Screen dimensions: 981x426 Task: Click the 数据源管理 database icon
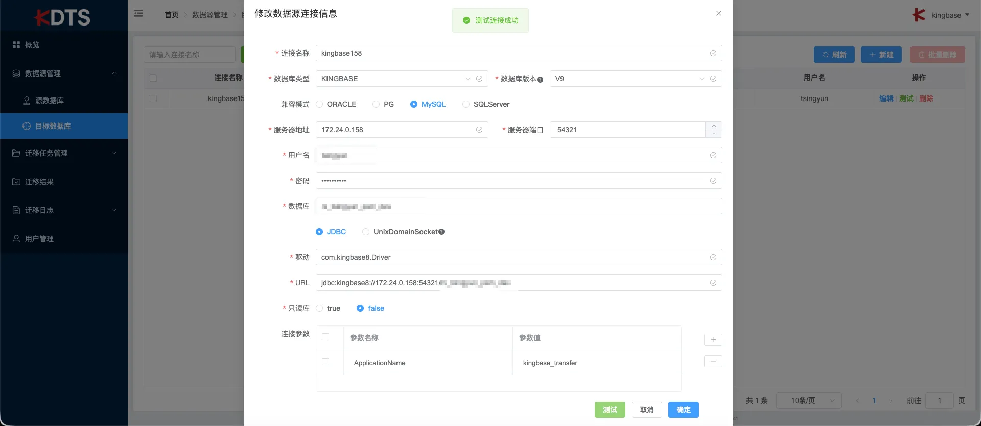point(16,73)
